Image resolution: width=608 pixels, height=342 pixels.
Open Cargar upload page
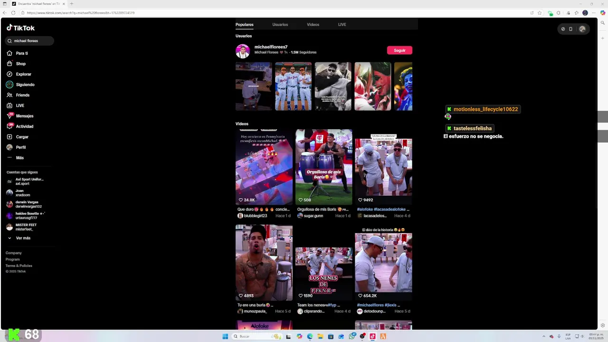click(18, 137)
